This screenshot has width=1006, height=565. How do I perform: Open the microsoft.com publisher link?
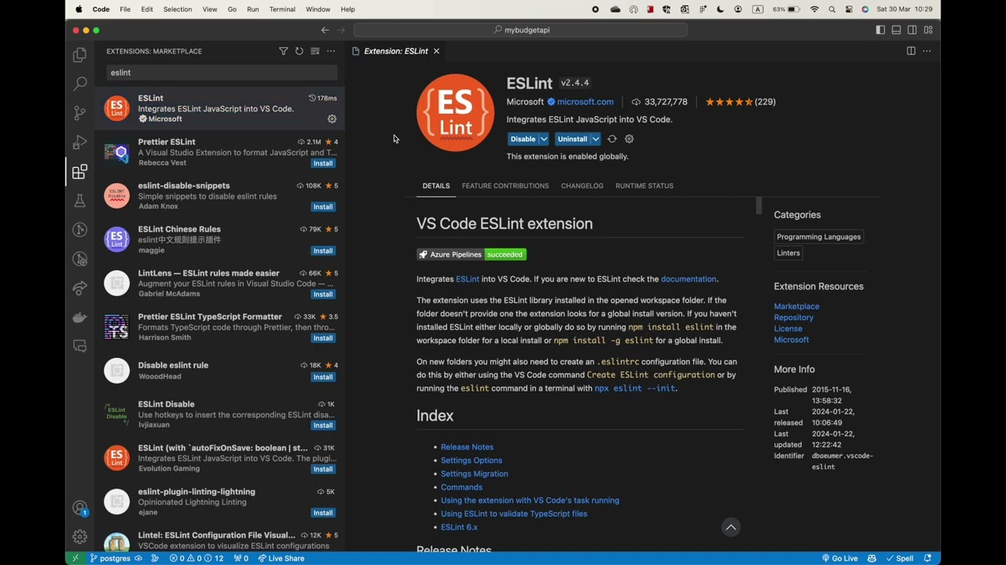tap(586, 102)
